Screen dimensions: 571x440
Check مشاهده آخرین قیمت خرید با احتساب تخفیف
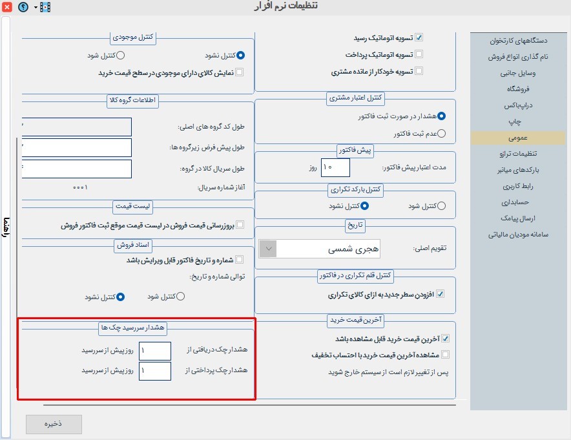(445, 354)
